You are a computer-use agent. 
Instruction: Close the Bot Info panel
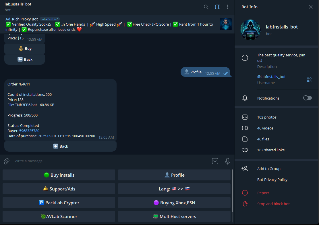coord(311,7)
